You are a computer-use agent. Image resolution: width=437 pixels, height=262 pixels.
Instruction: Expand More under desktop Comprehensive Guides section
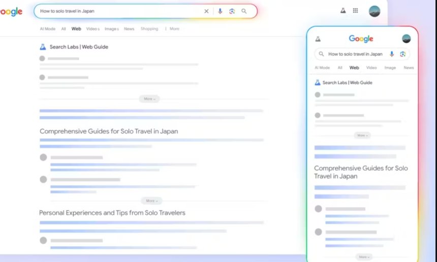point(151,201)
